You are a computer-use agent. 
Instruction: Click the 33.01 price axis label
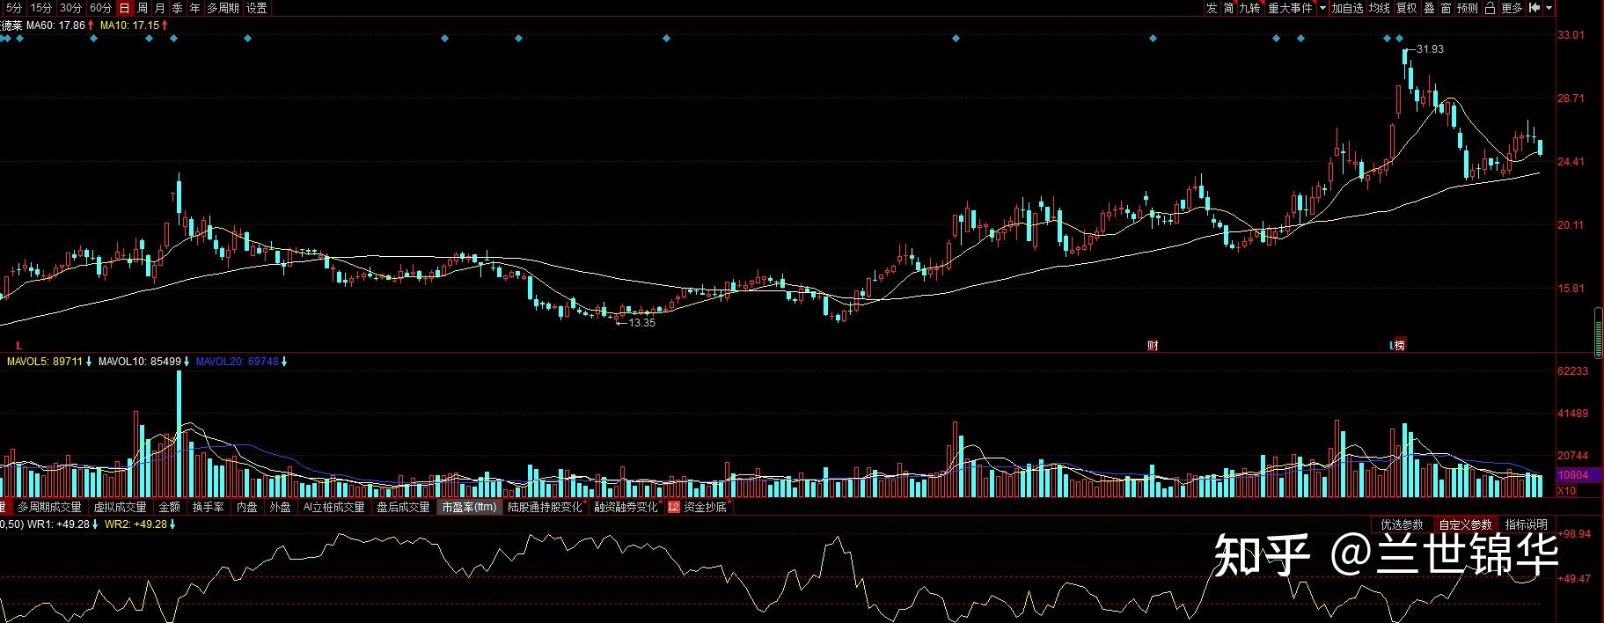coord(1571,35)
